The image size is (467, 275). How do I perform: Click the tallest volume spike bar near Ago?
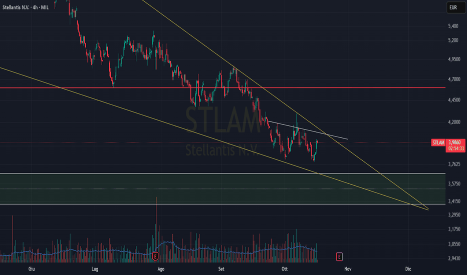tap(156, 229)
